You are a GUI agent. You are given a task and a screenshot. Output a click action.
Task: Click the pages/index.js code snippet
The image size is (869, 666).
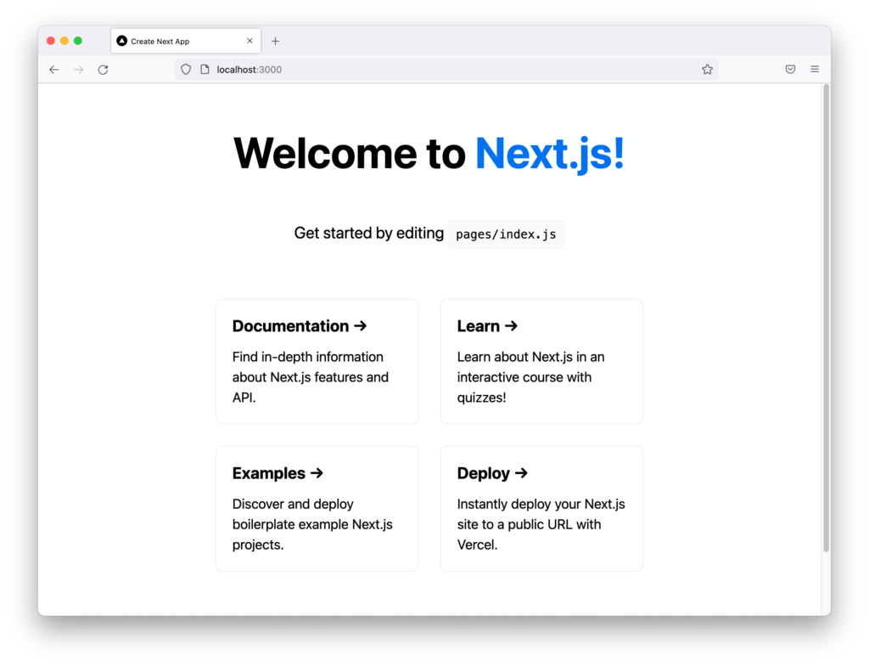[506, 234]
